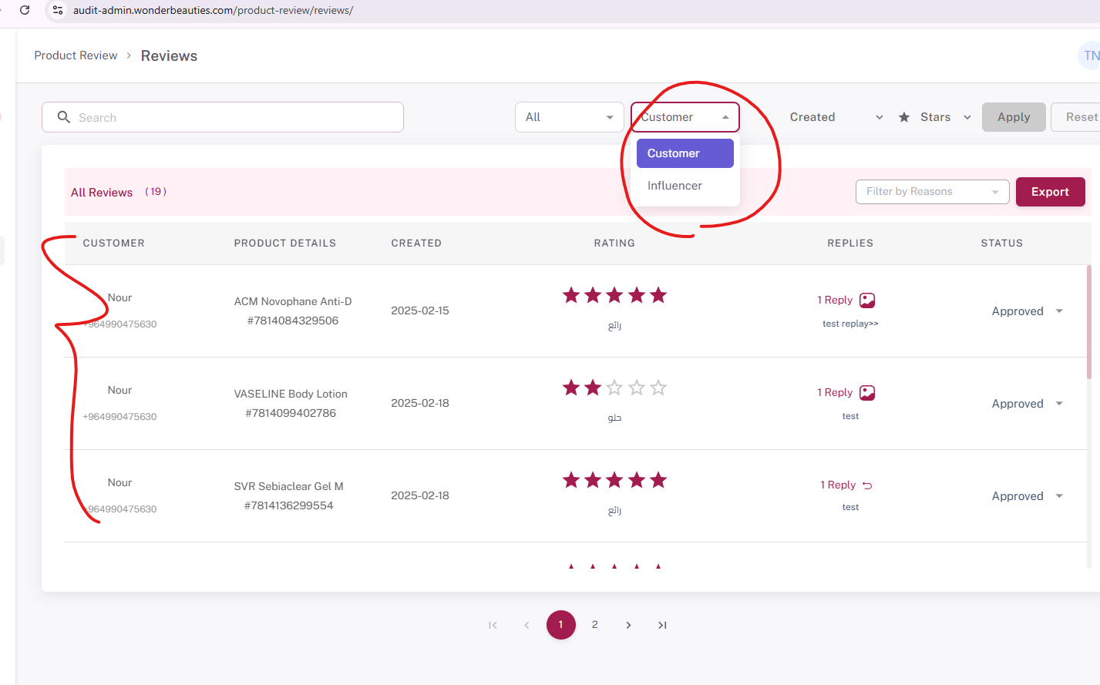
Task: Click the image icon in first review reply
Action: tap(867, 301)
